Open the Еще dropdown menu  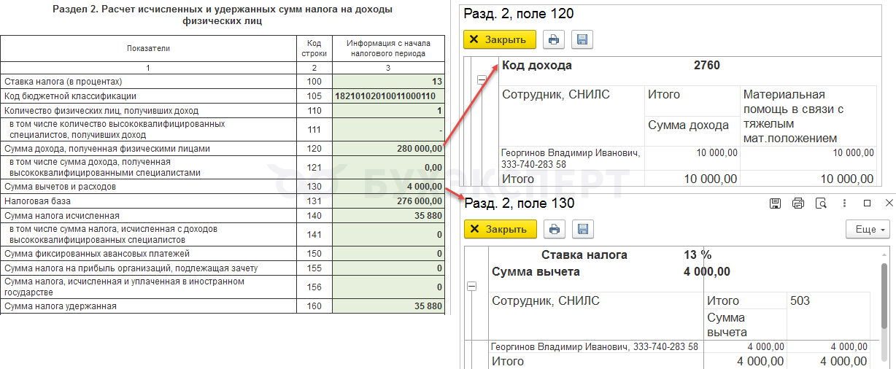tap(868, 229)
